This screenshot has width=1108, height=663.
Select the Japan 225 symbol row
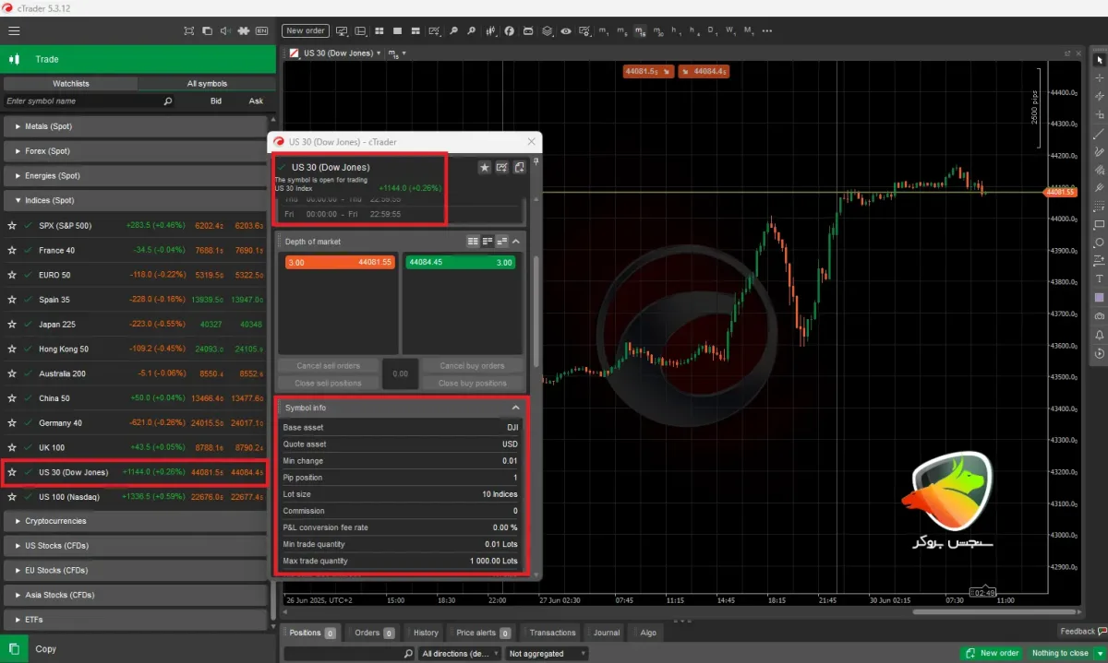[x=136, y=324]
